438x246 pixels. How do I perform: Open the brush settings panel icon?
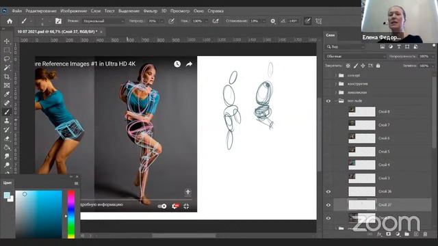[58, 21]
